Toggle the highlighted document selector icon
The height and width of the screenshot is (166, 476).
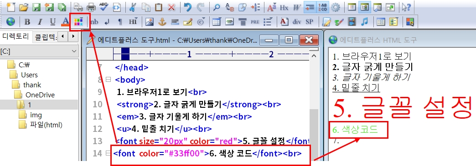tap(365, 7)
